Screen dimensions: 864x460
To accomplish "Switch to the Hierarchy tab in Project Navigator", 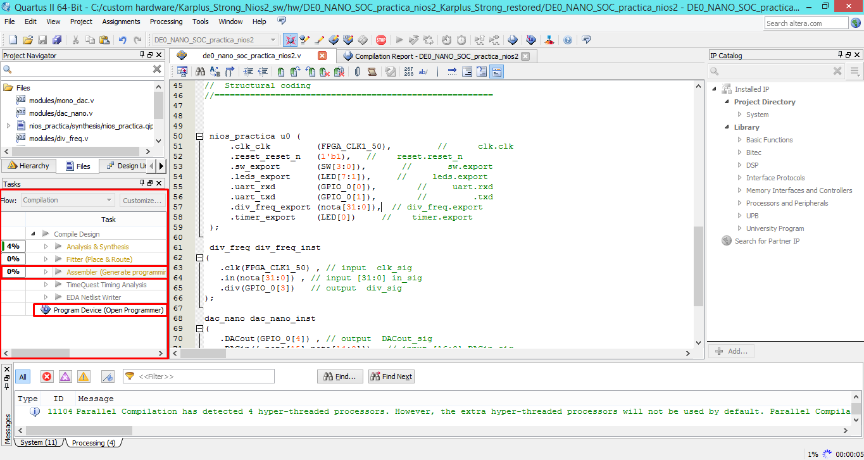I will click(28, 166).
